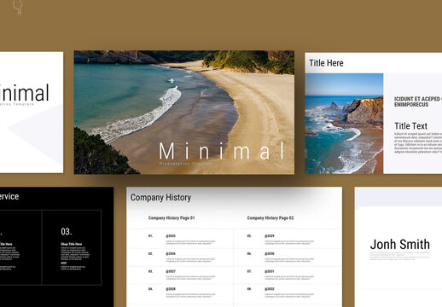Select the '@2028' history entry
This screenshot has height=307, width=442.
pyautogui.click(x=171, y=289)
